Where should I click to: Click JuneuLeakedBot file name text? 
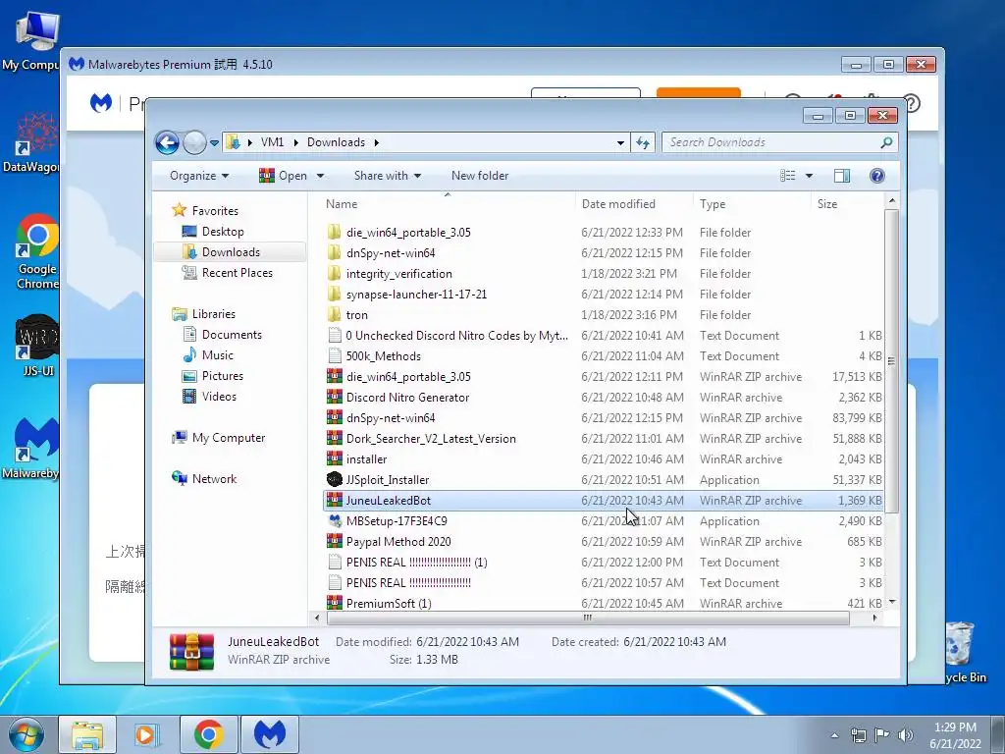[389, 501]
